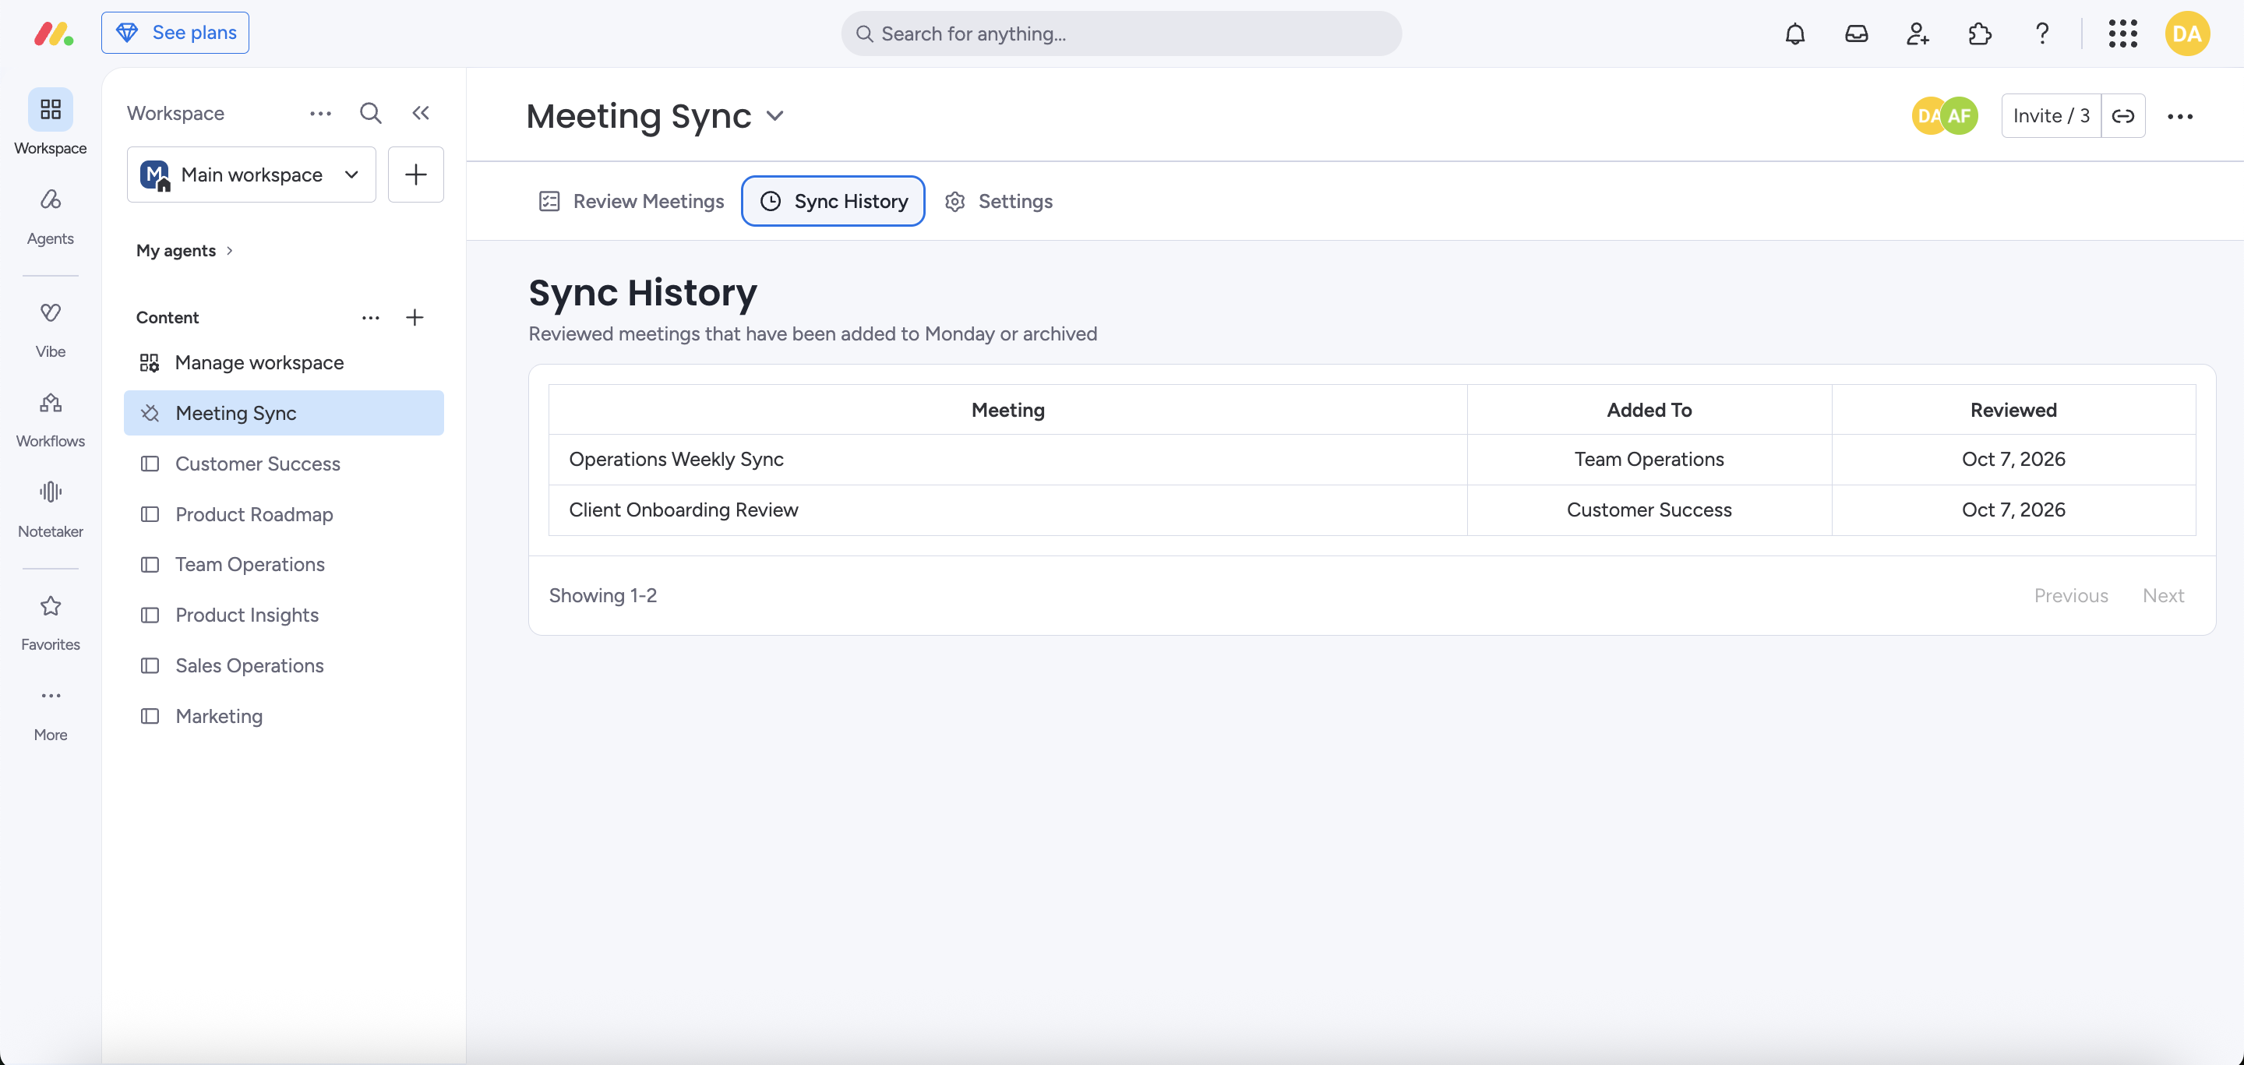Copy board link icon next to Invite
Screen dimensions: 2244x1065
(x=2123, y=116)
